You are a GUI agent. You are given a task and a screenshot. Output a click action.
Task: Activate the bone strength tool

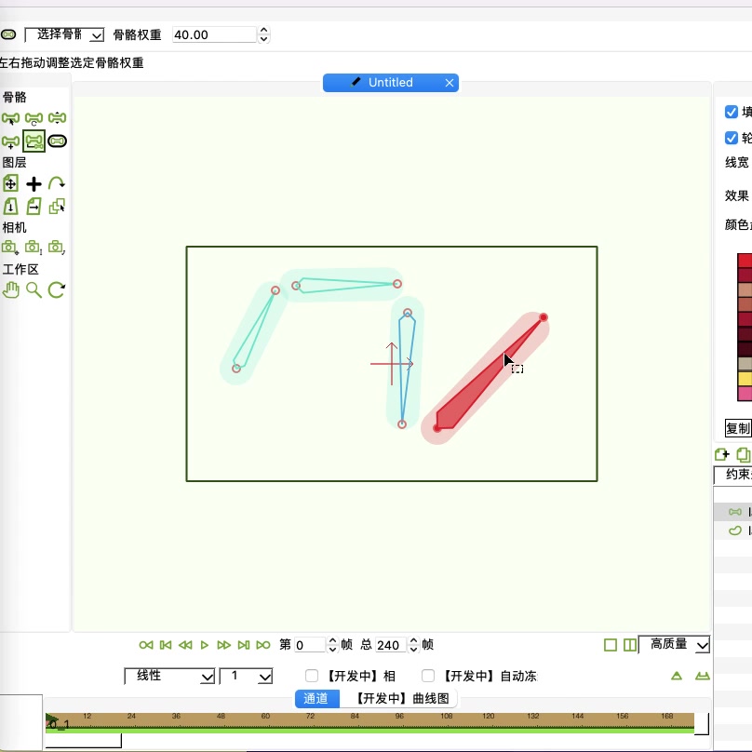click(x=34, y=141)
